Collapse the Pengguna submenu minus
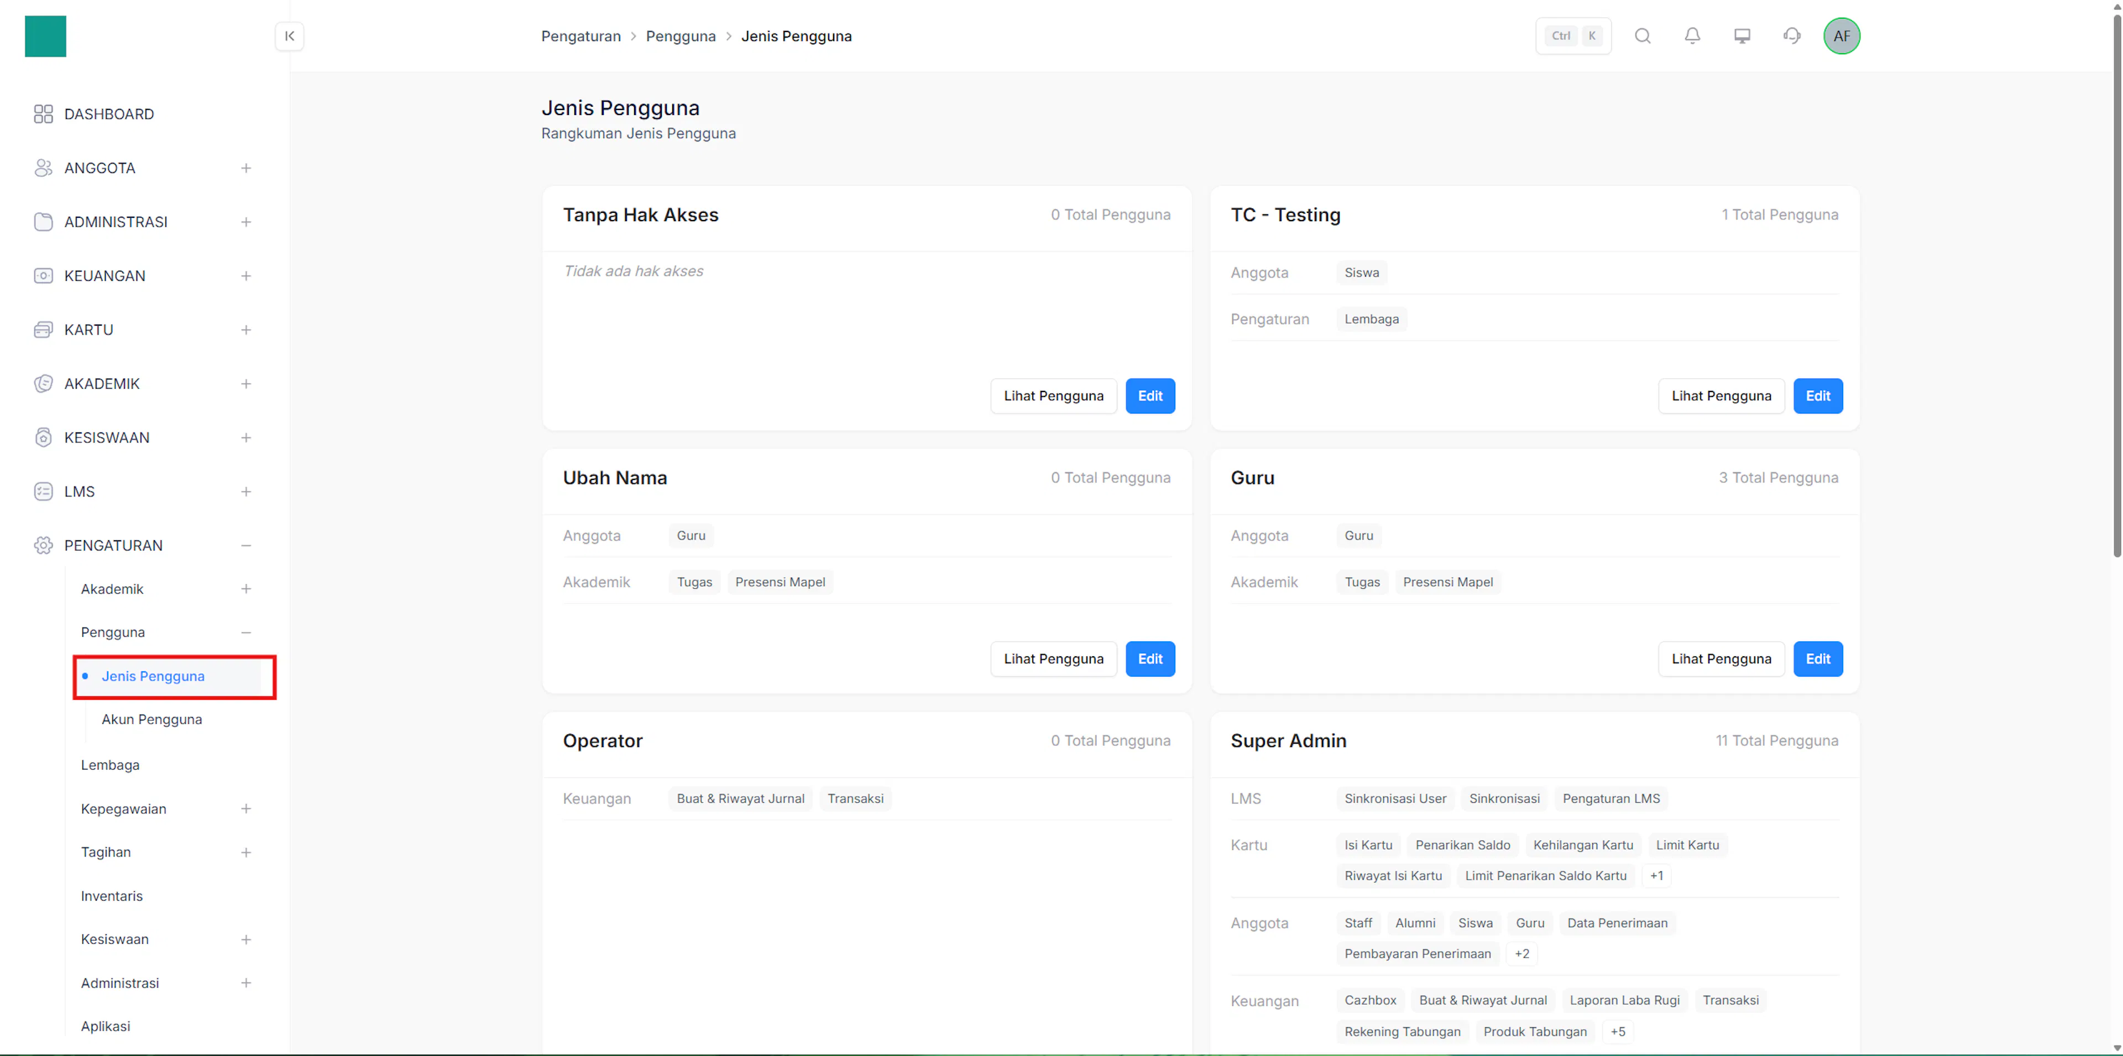The width and height of the screenshot is (2123, 1056). (x=245, y=632)
